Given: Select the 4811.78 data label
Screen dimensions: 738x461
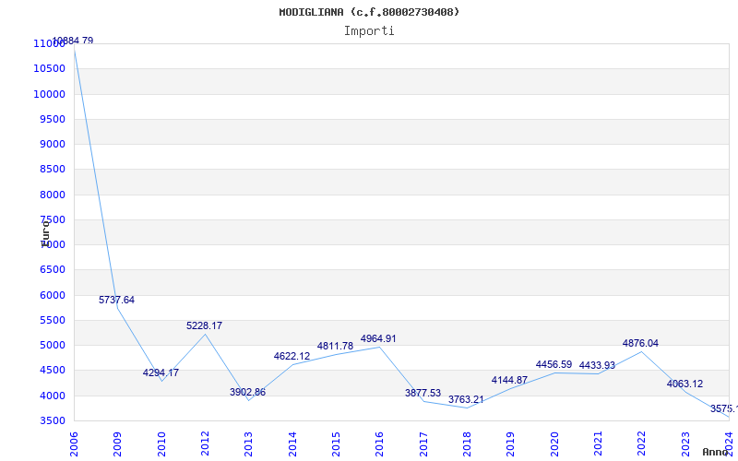Looking at the screenshot, I should pyautogui.click(x=335, y=347).
